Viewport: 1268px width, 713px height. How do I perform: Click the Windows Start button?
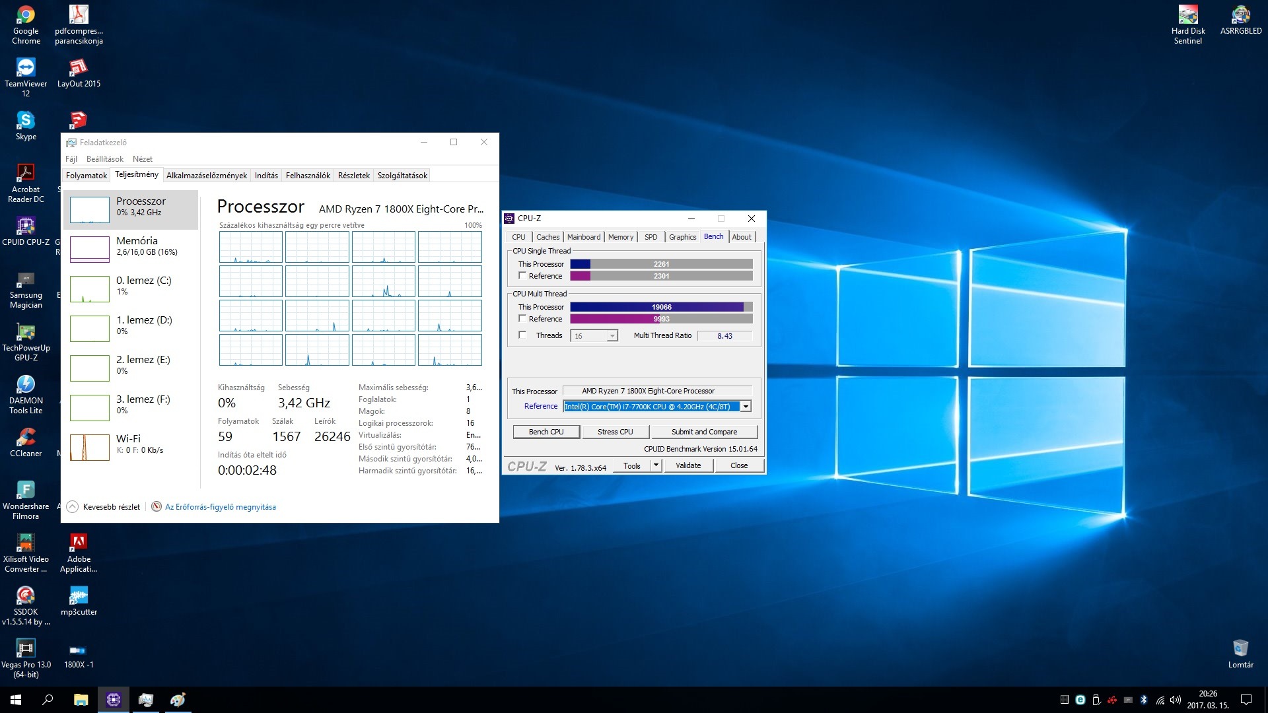[16, 700]
